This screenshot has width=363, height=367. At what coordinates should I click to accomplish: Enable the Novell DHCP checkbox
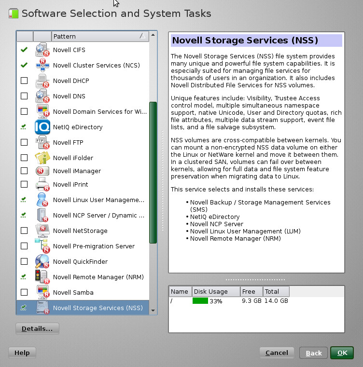point(24,81)
